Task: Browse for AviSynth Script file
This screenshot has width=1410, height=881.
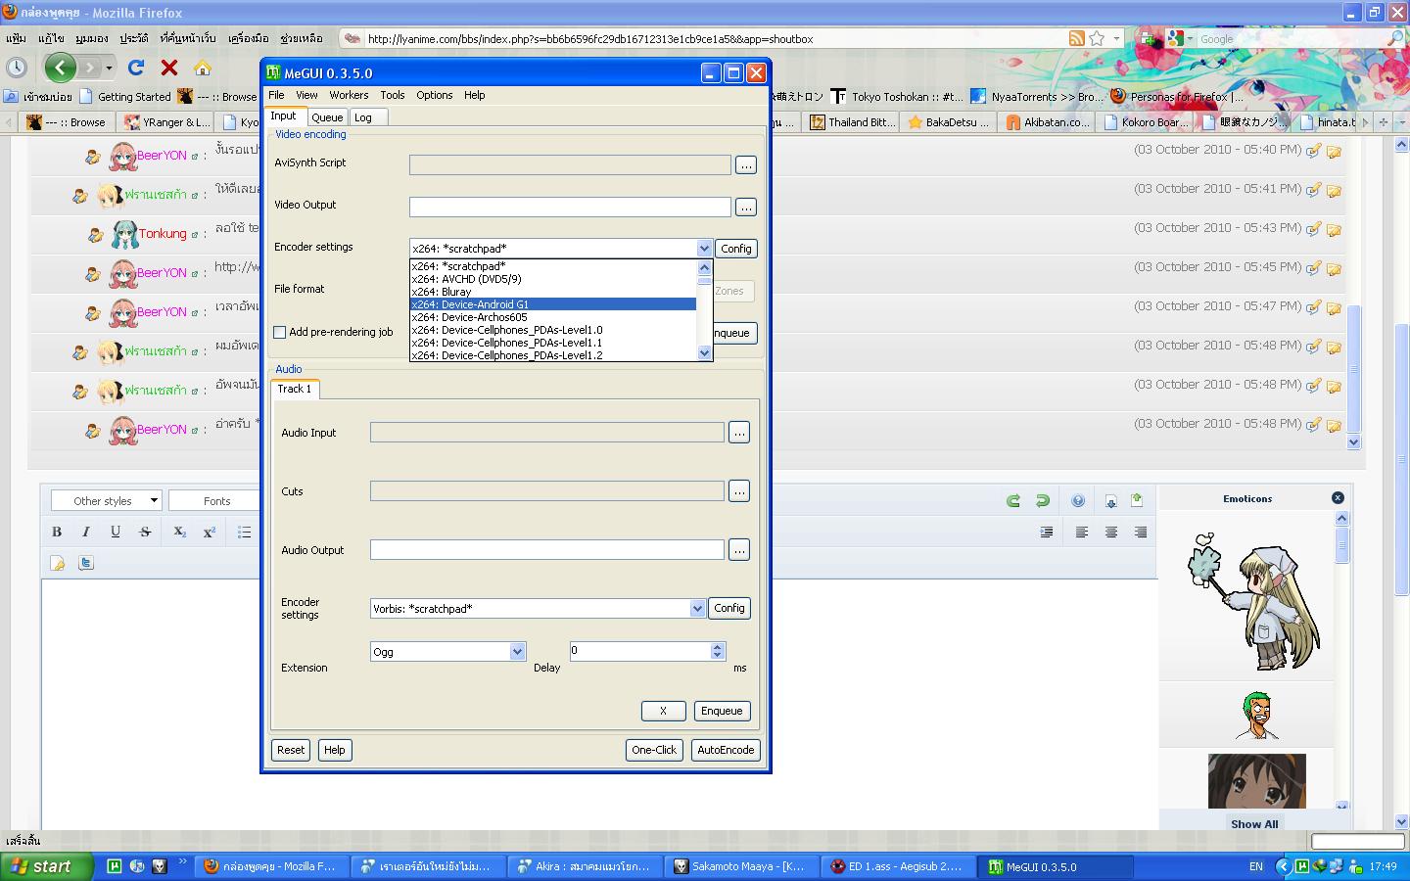Action: tap(746, 165)
